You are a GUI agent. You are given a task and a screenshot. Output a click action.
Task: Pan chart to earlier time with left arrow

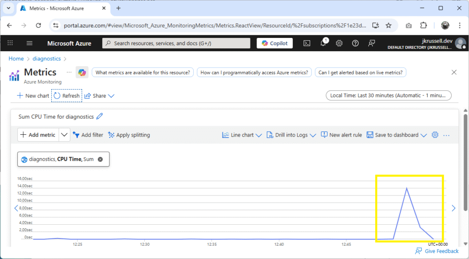coord(16,208)
